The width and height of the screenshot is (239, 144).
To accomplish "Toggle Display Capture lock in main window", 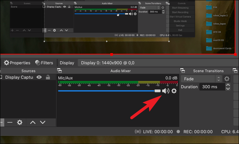I will (x=48, y=77).
